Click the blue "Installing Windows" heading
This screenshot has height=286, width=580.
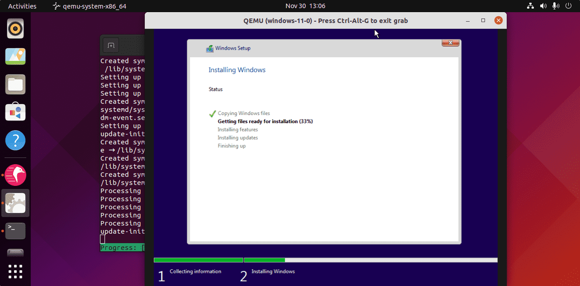pos(237,70)
